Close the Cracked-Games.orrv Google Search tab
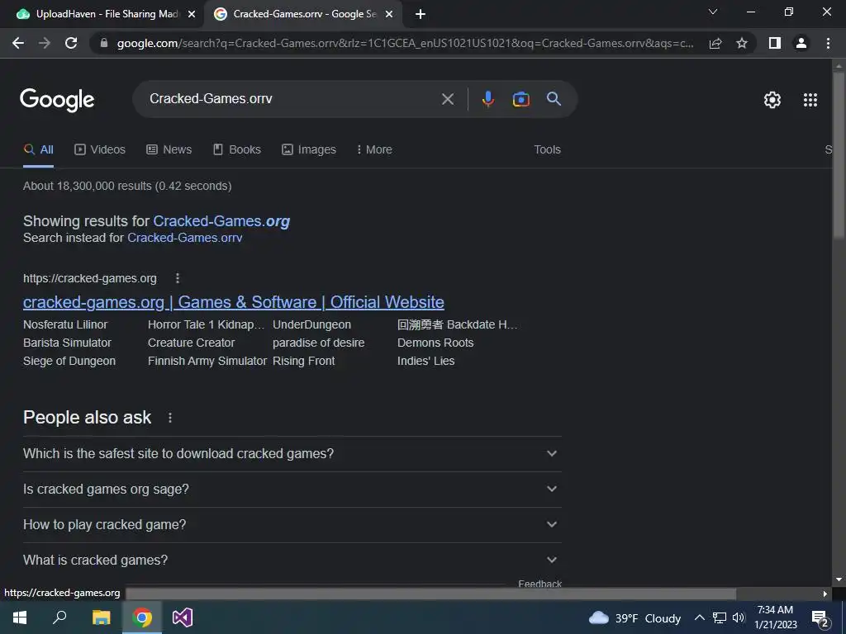This screenshot has height=634, width=846. [389, 14]
